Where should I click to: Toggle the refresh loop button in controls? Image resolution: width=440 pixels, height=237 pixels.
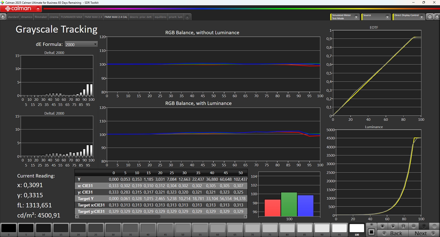pyautogui.click(x=424, y=226)
